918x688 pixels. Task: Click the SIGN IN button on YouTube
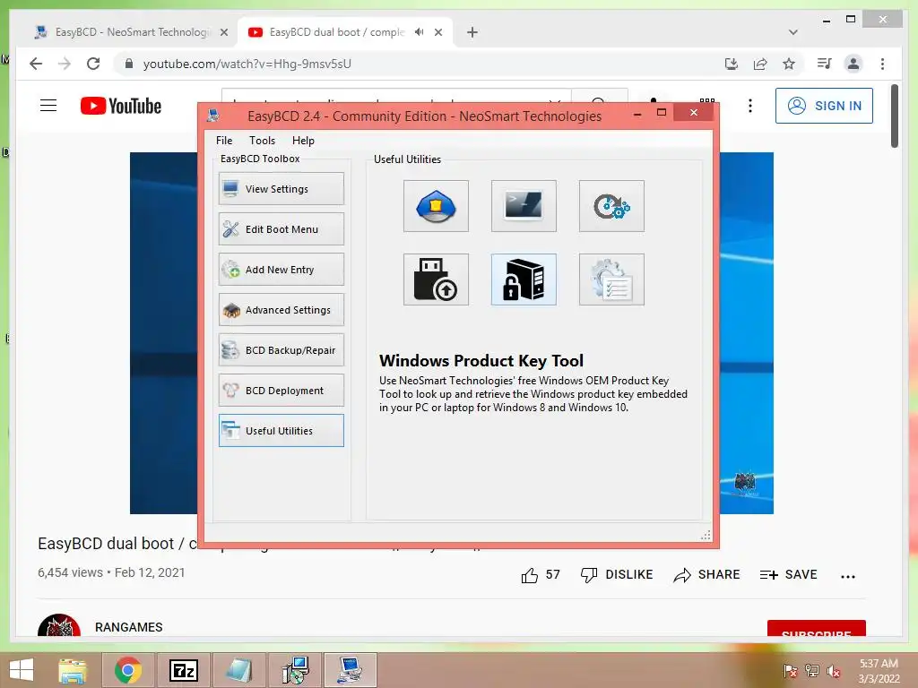(824, 106)
